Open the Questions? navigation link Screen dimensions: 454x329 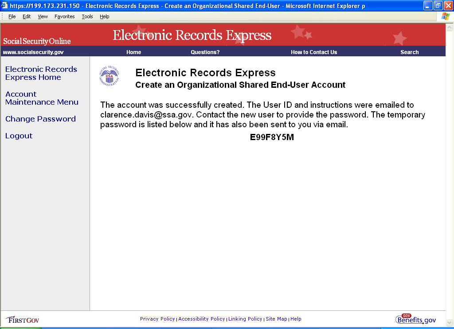pyautogui.click(x=205, y=52)
